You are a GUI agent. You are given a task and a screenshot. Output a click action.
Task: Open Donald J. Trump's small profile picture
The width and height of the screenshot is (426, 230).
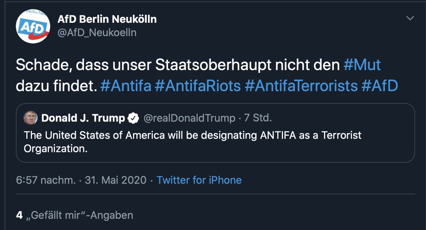[31, 118]
